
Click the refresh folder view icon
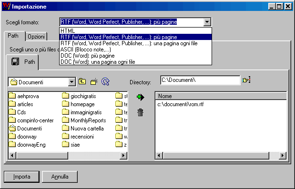[x=105, y=81]
